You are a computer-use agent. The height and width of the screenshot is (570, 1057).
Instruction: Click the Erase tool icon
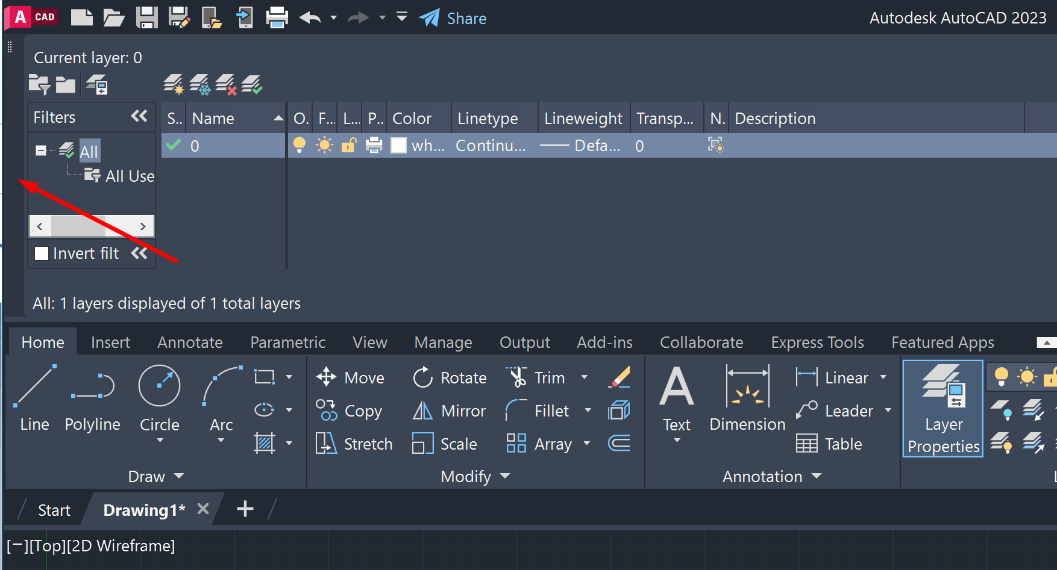tap(619, 377)
